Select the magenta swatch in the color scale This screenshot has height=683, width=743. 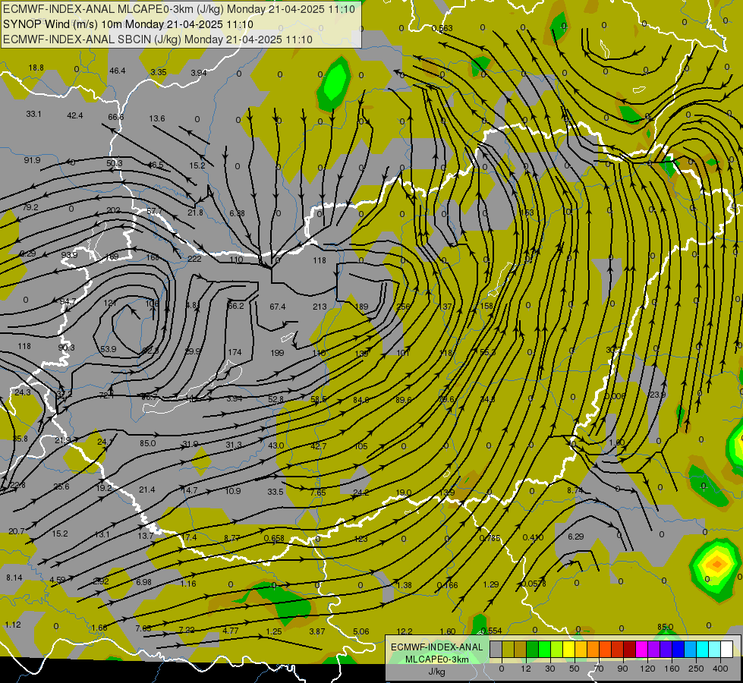pos(641,649)
